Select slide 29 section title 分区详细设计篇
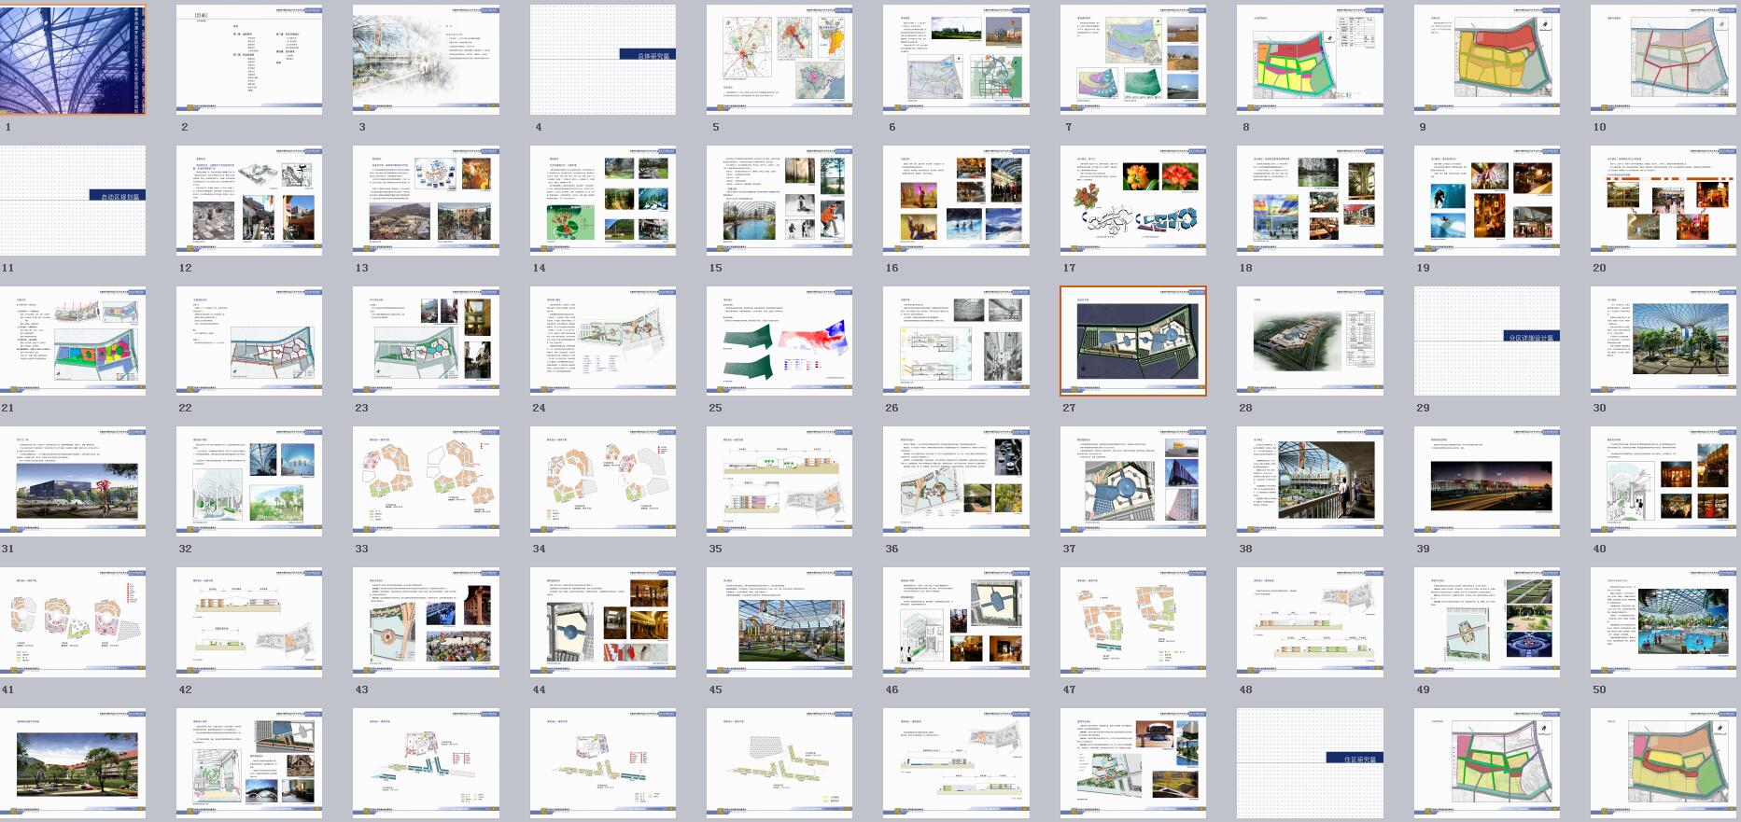This screenshot has height=822, width=1741. [x=1487, y=341]
